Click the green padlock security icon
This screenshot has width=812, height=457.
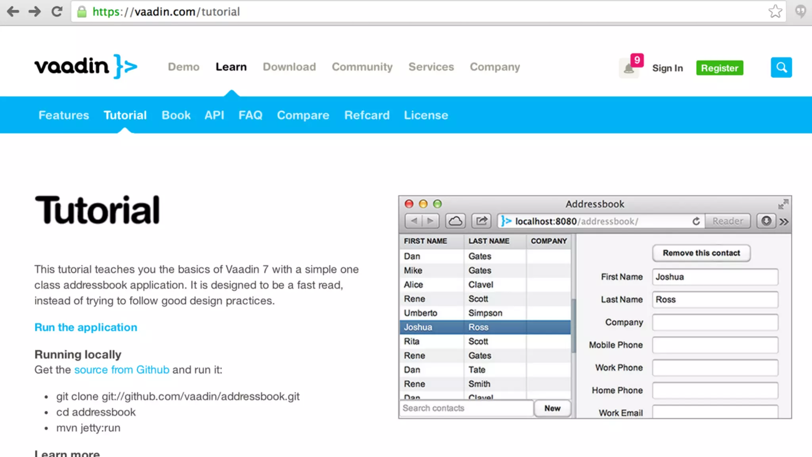click(82, 12)
